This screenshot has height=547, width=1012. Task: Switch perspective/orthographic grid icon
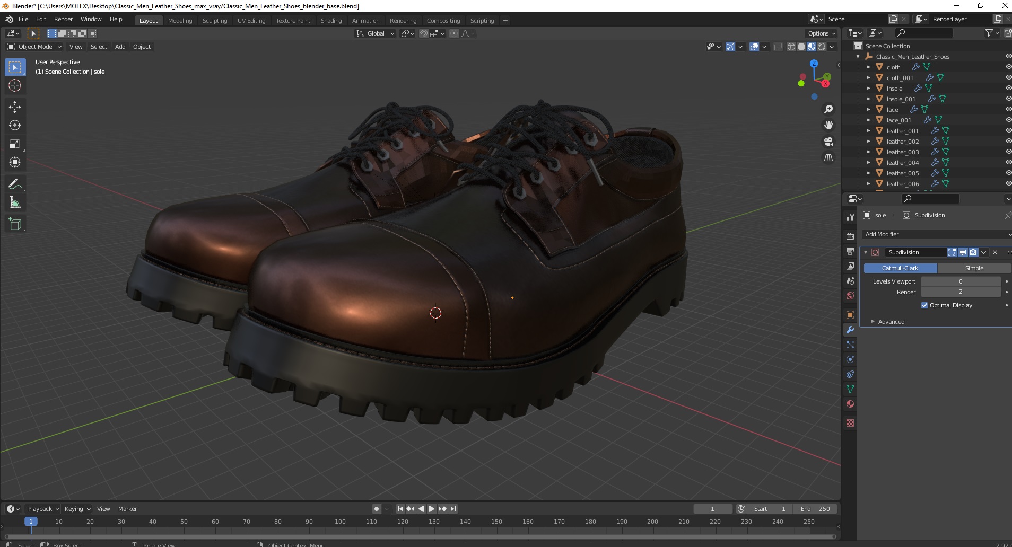pos(828,158)
